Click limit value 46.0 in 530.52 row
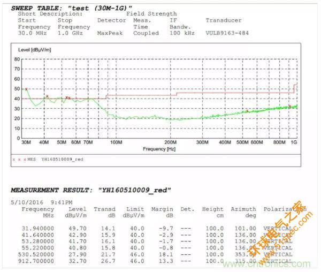 (x=137, y=254)
